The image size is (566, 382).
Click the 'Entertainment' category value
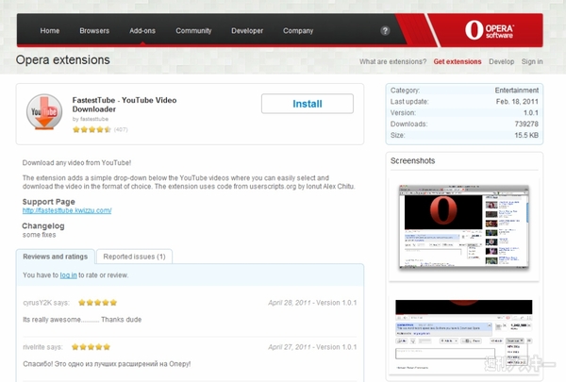[x=517, y=91]
